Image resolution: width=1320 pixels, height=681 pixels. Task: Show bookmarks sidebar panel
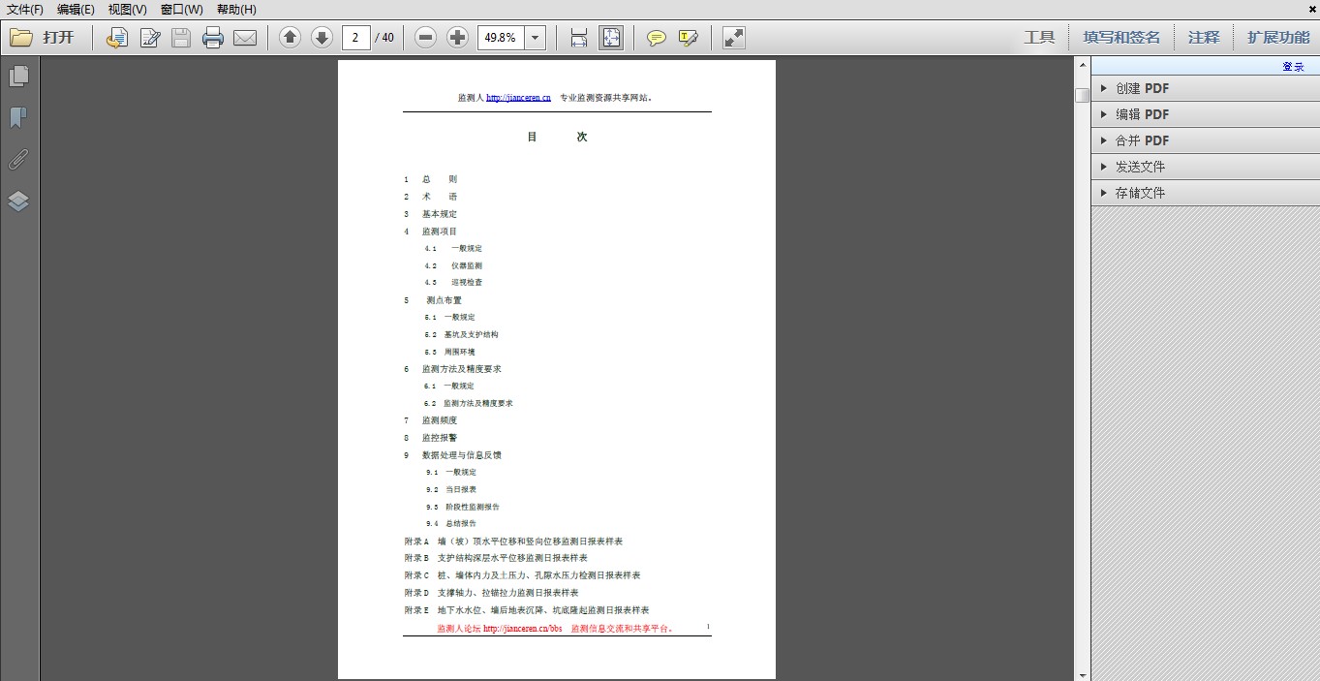coord(18,118)
